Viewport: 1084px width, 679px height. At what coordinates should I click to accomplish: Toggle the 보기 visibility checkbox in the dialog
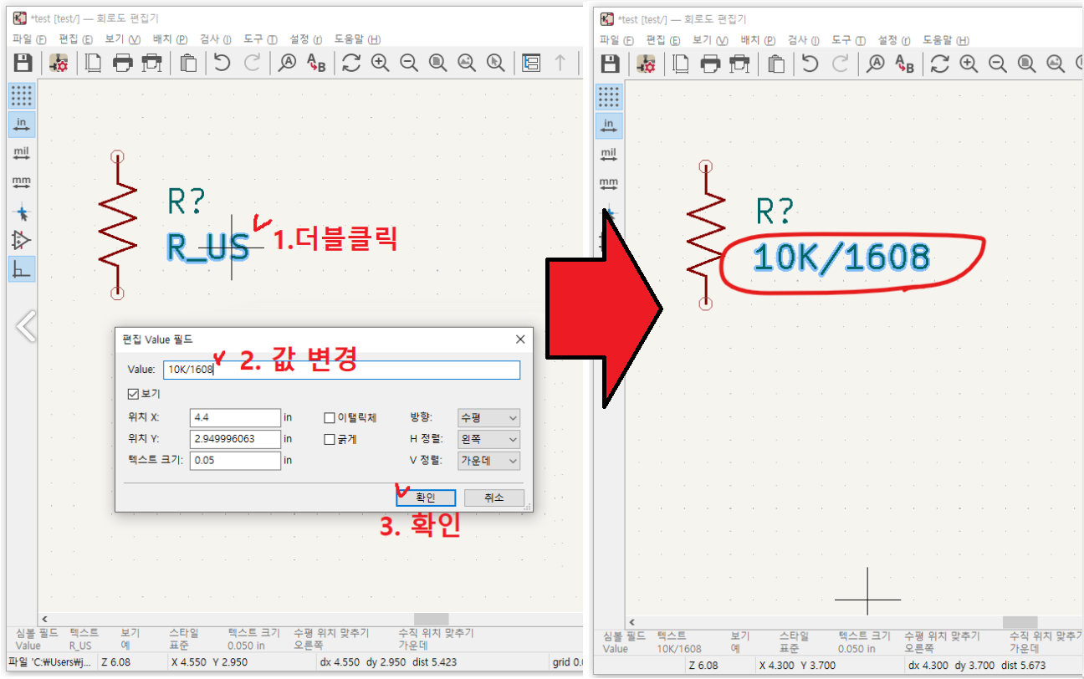point(132,393)
